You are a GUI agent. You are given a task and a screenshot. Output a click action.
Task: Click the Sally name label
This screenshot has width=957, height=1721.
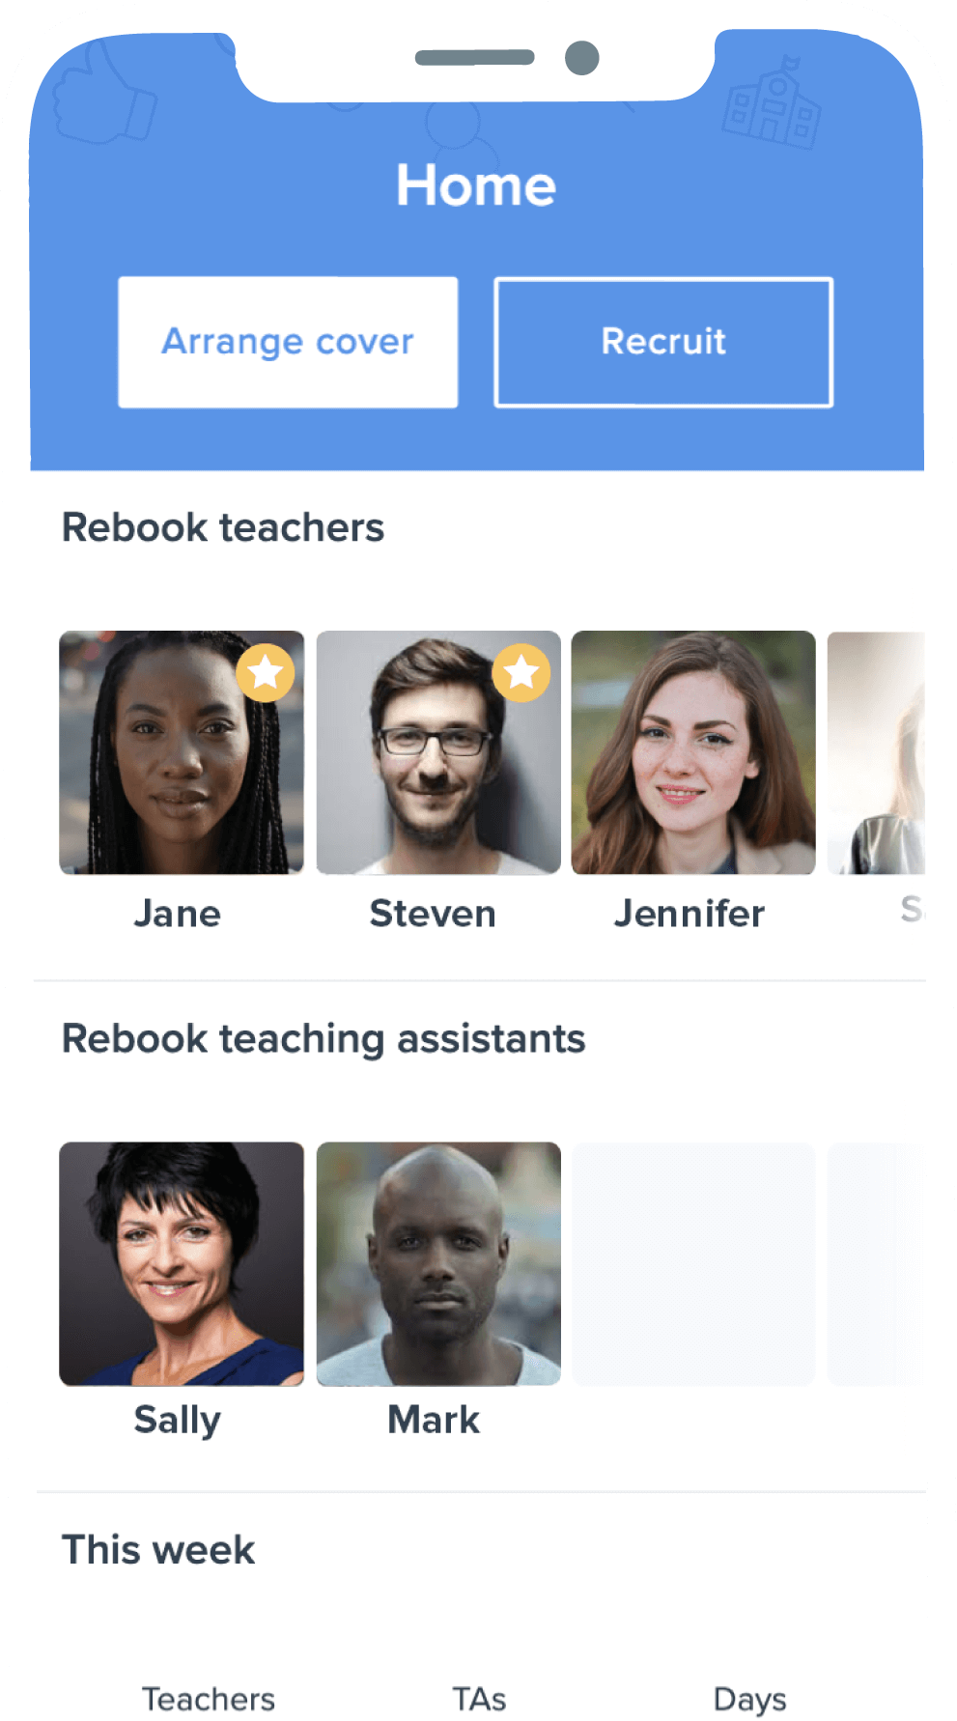[x=178, y=1421]
